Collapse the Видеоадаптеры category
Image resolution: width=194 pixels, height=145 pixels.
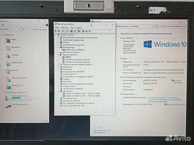point(58,47)
